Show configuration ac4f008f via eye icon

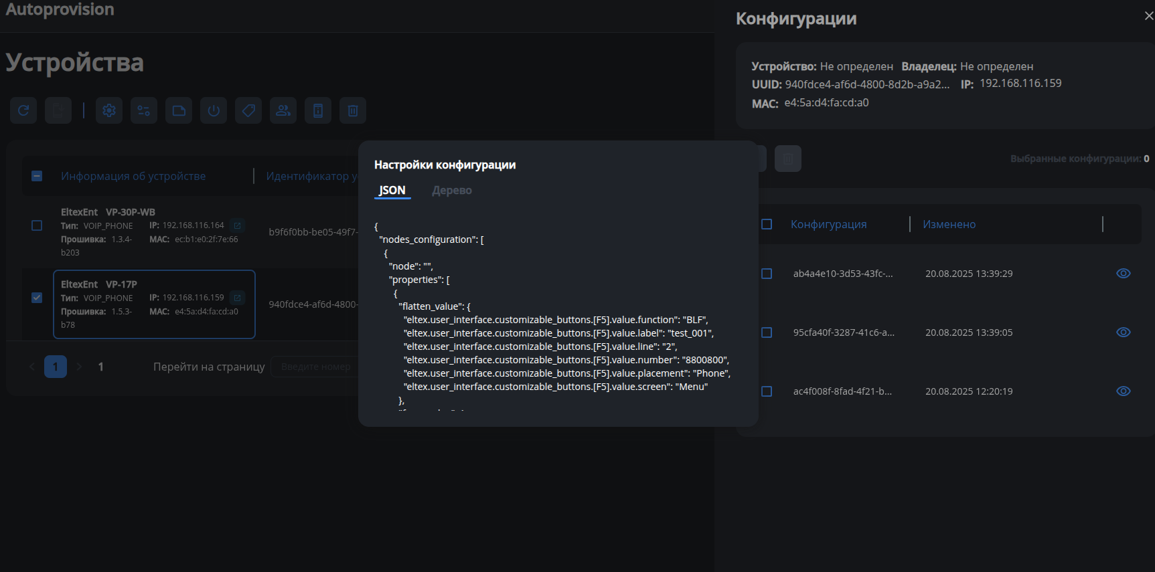click(x=1123, y=391)
